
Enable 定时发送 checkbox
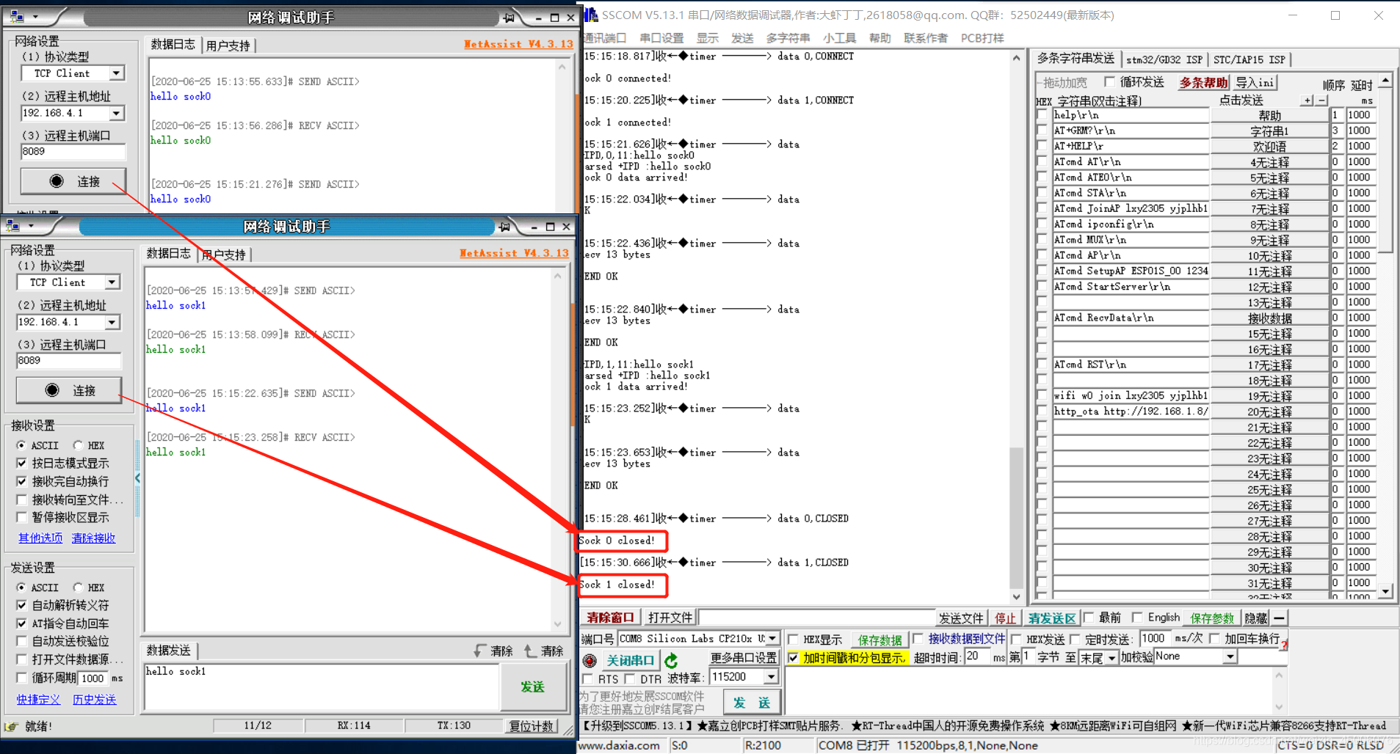[1075, 639]
